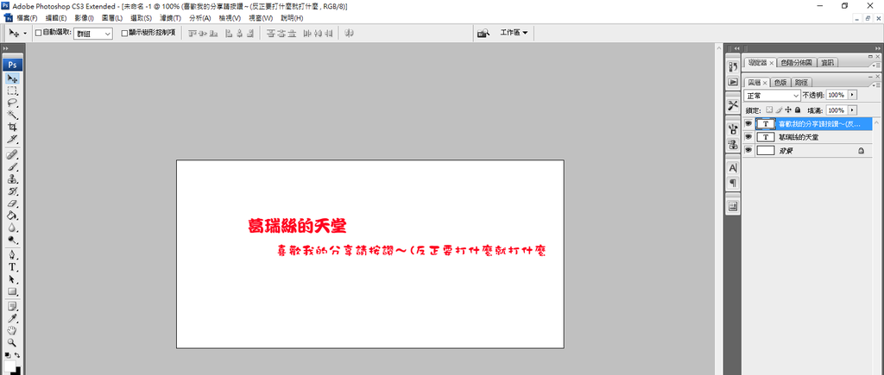Select the Healing Brush tool
This screenshot has width=884, height=375.
click(12, 155)
